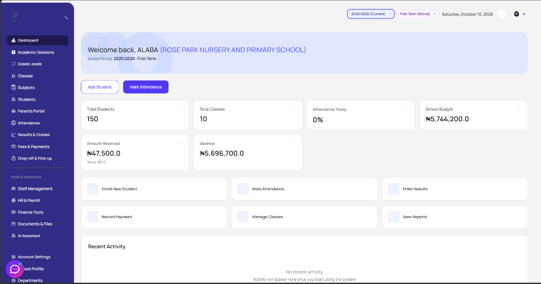Click the Parents Portal group icon
Image resolution: width=541 pixels, height=284 pixels.
13,111
